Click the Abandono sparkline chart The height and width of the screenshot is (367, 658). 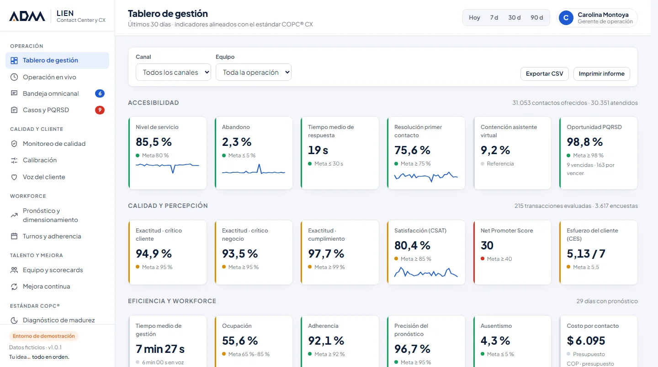254,170
